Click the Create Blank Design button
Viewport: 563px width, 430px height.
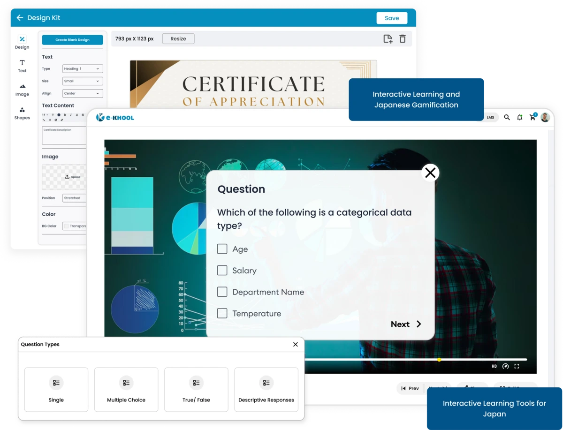click(x=72, y=40)
